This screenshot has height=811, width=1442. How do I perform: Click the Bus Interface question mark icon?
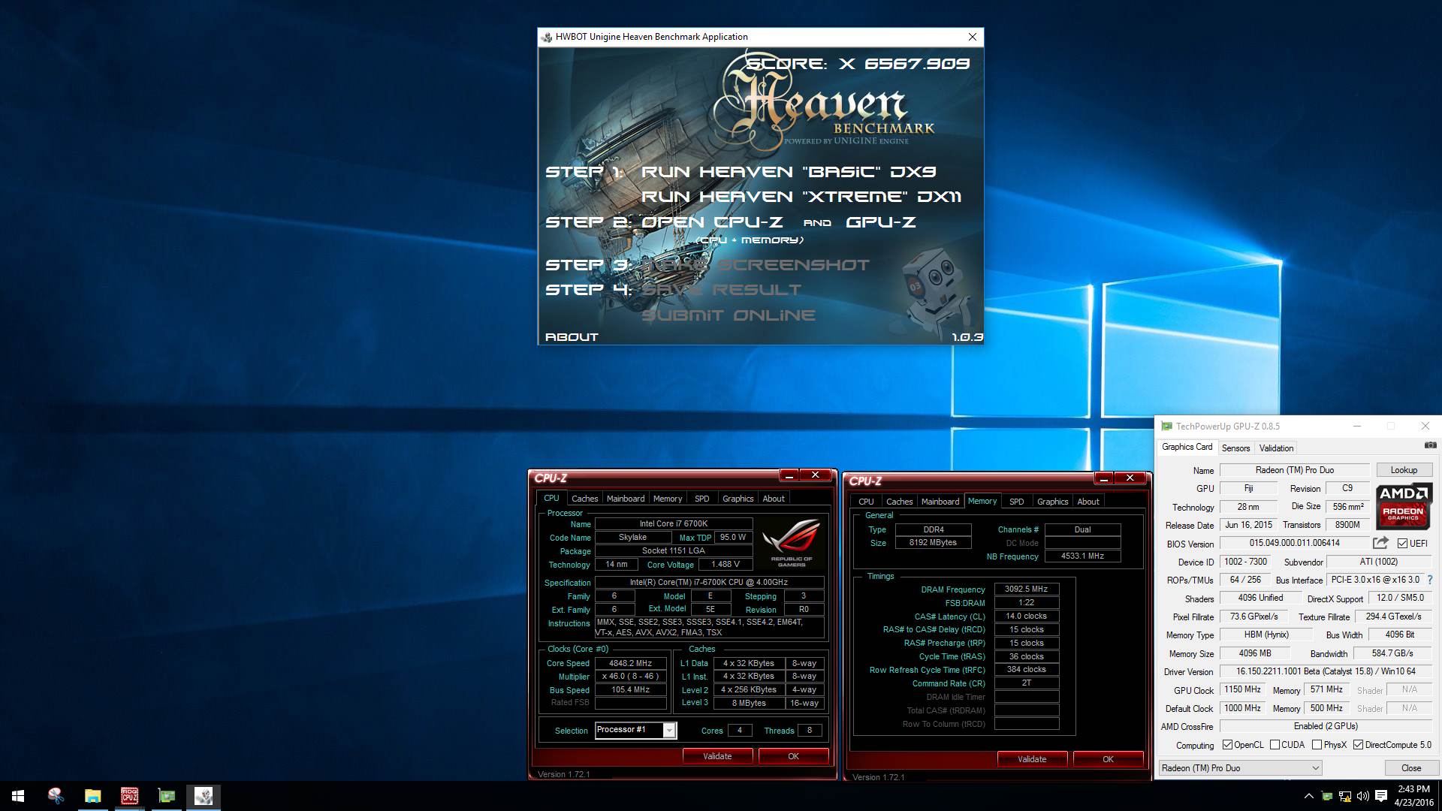(1430, 580)
